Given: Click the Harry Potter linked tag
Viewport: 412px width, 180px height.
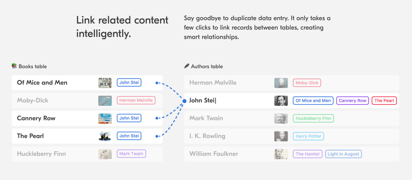Looking at the screenshot, I should (x=309, y=136).
